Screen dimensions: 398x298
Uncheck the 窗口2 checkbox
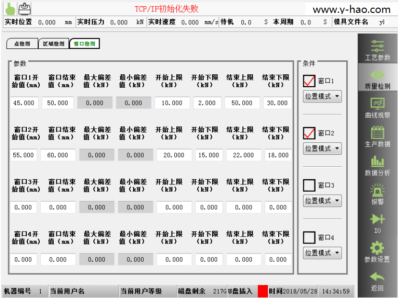[x=309, y=133]
